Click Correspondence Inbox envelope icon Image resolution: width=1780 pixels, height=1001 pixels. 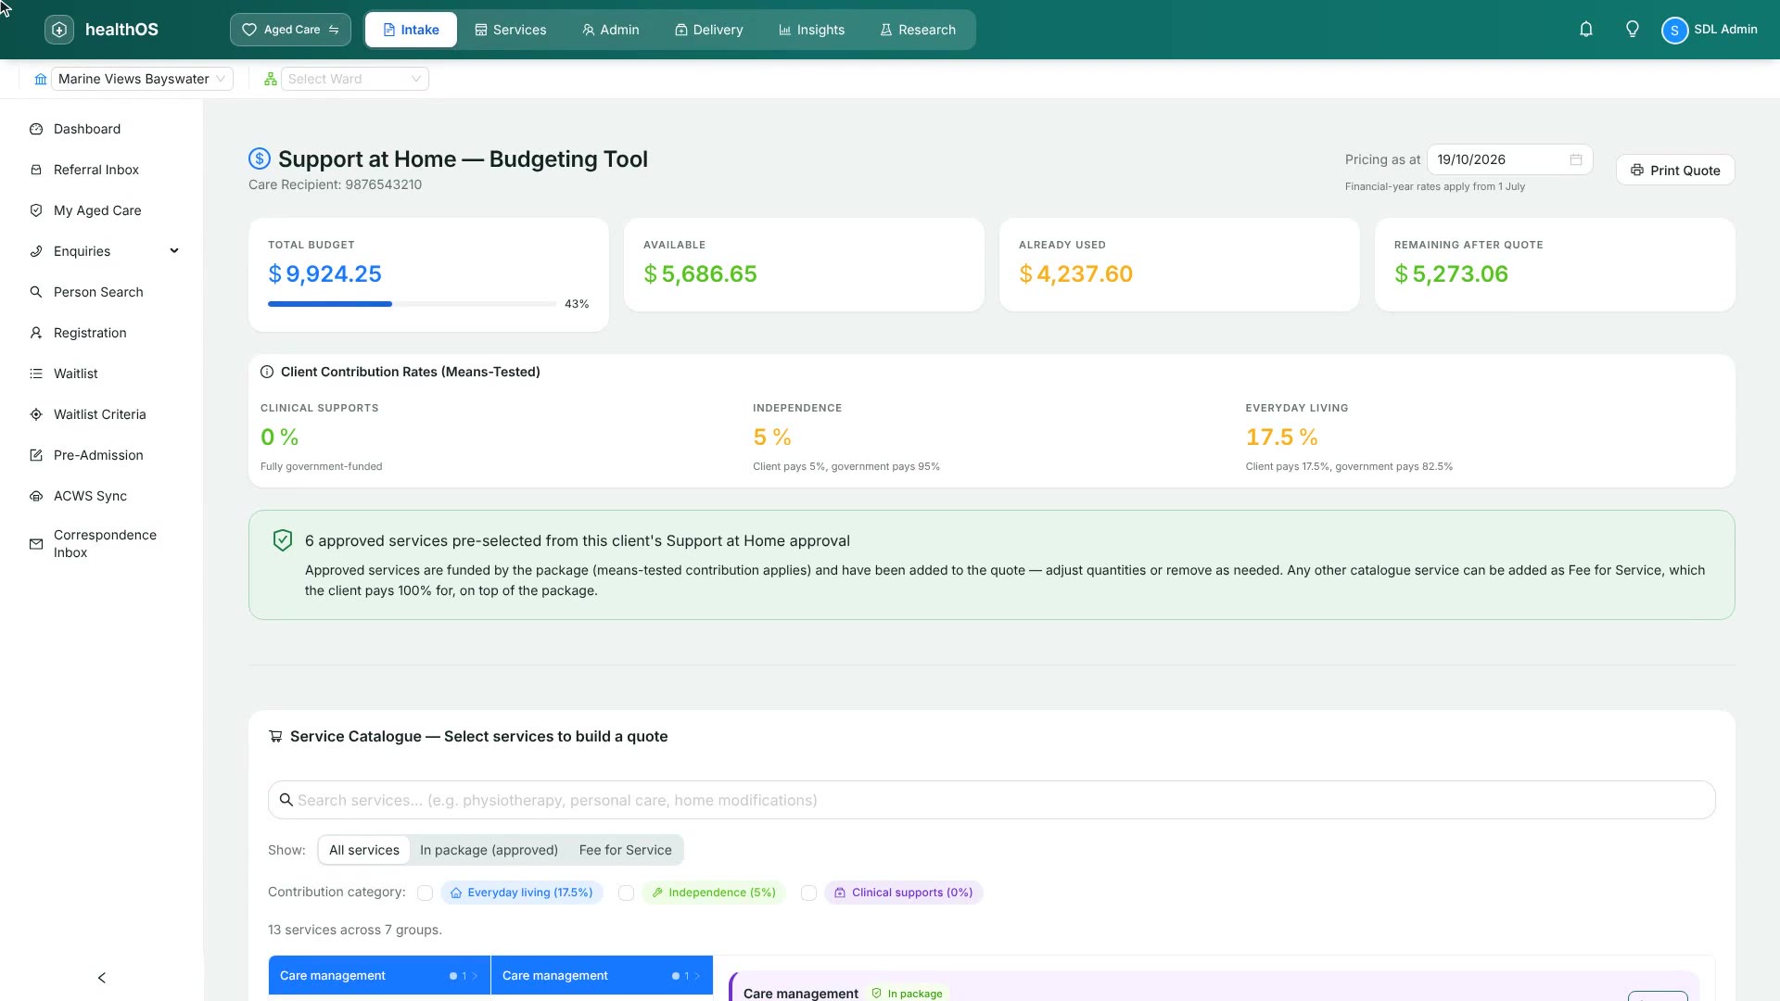point(36,544)
